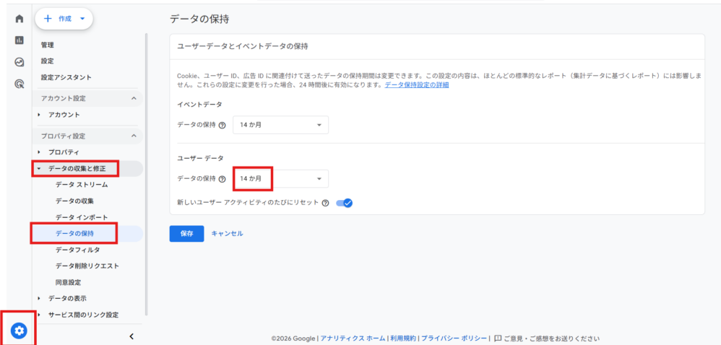Expand the データの表示 tree item
Viewport: 721px width, 345px height.
(x=39, y=298)
